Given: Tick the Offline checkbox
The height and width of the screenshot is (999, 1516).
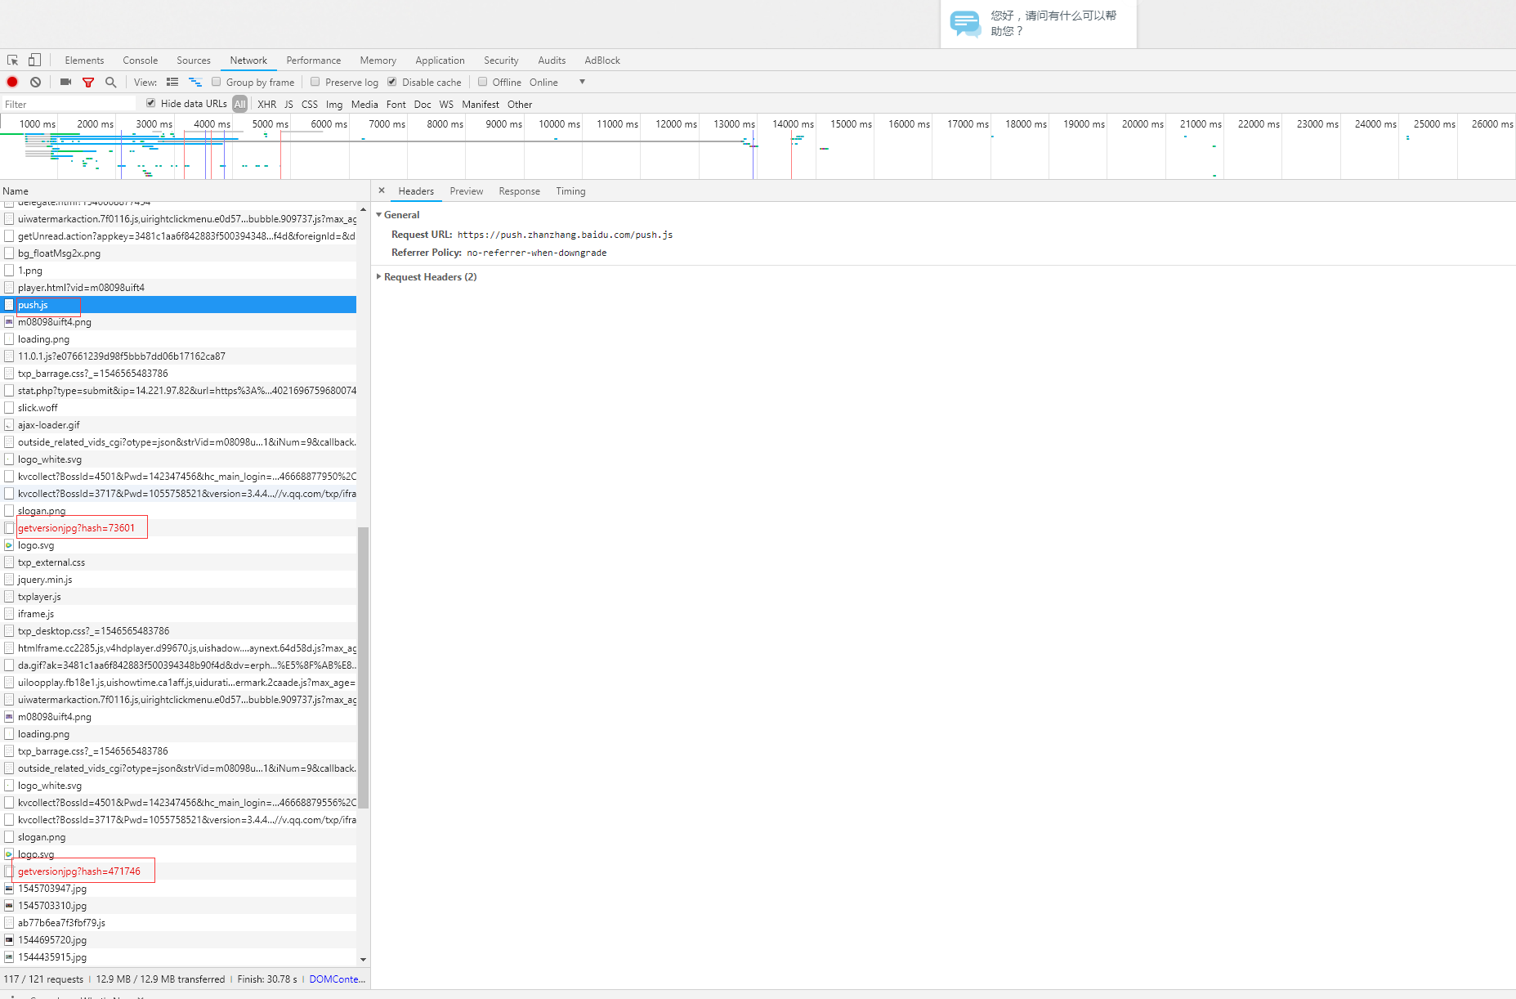Looking at the screenshot, I should point(483,82).
